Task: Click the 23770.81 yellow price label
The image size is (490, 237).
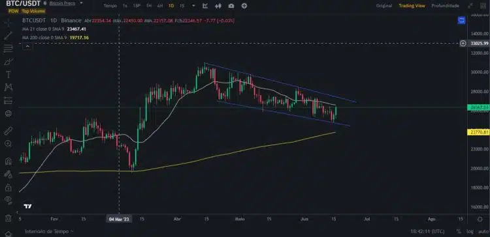Action: tap(478, 132)
